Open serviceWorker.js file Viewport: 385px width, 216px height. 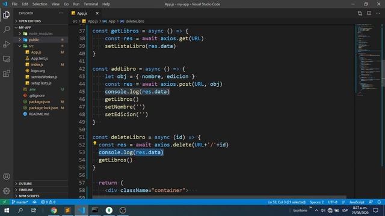[41, 77]
